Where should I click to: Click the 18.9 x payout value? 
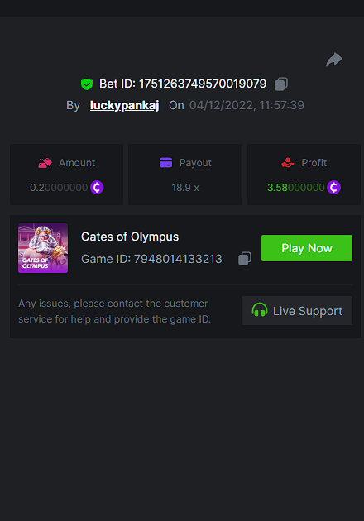(x=185, y=188)
